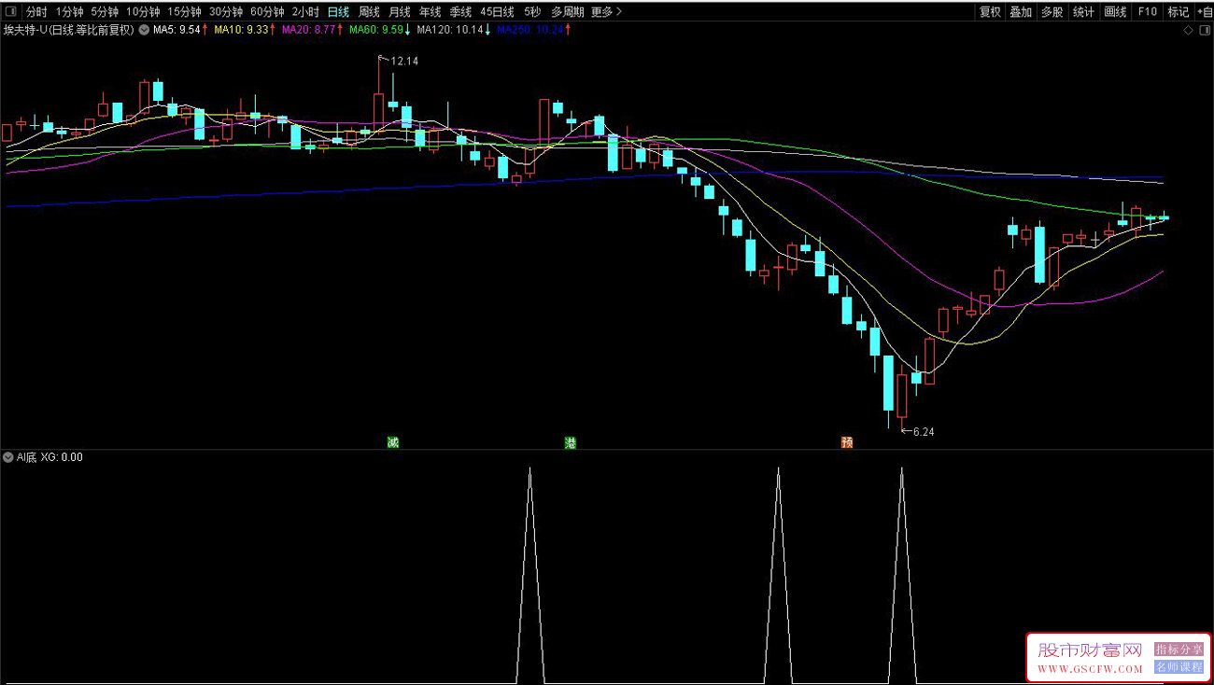Open the 统计 statistics tool
Image resolution: width=1214 pixels, height=685 pixels.
pyautogui.click(x=1083, y=12)
